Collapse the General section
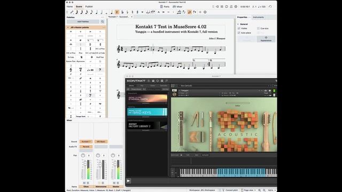The image size is (342, 192). [238, 24]
